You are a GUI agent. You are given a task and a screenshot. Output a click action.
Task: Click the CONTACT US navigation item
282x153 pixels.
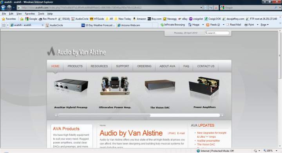(x=206, y=66)
